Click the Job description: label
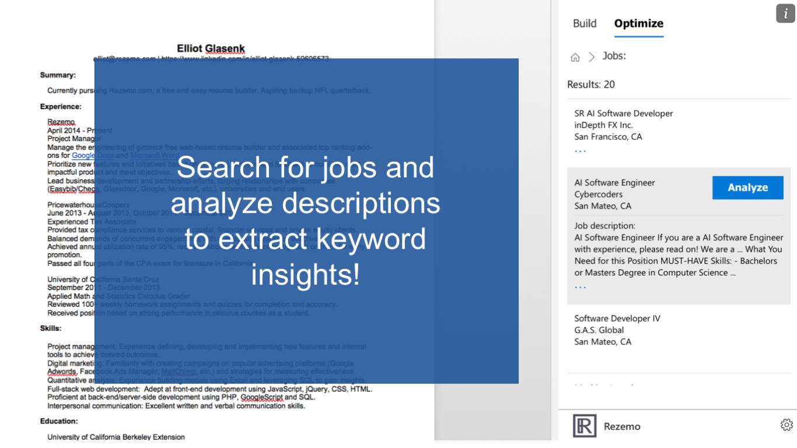Viewport: 797px width, 448px height. pos(605,226)
